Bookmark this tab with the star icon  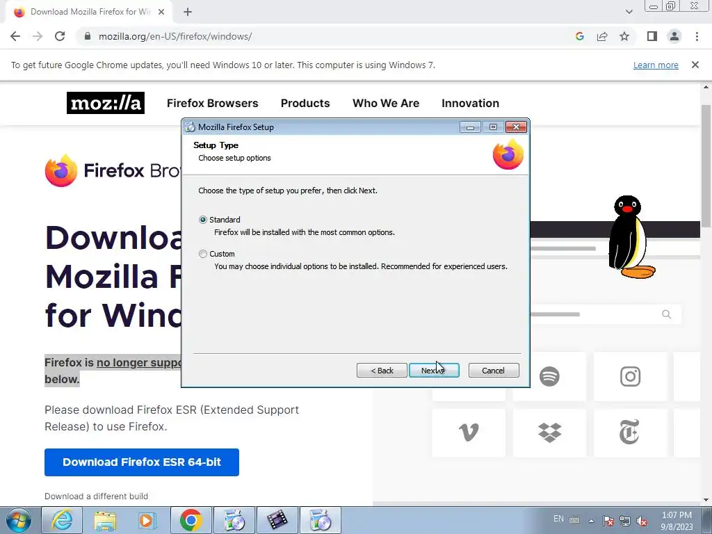click(x=624, y=36)
